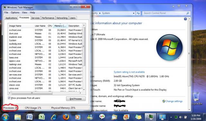Switch to Task Manager taskbar button

tap(150, 117)
